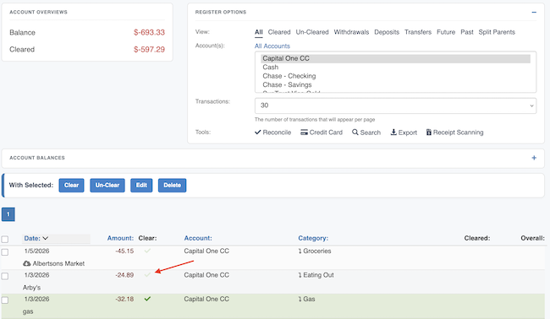Toggle the clear checkmark on the Arby's transaction

pyautogui.click(x=147, y=275)
